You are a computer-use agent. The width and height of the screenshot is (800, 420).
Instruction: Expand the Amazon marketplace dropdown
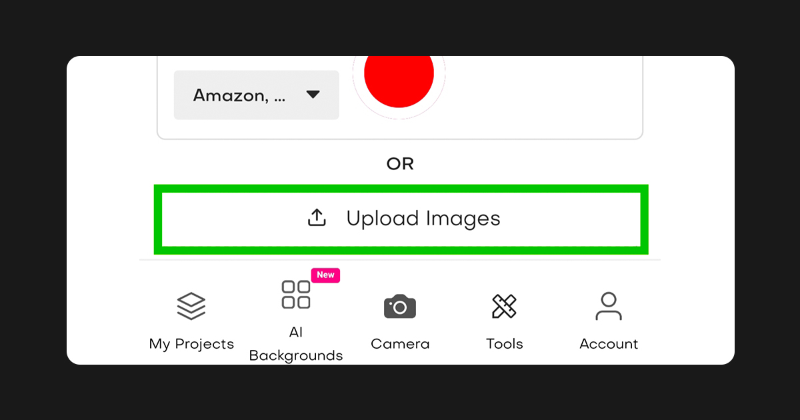[x=256, y=95]
